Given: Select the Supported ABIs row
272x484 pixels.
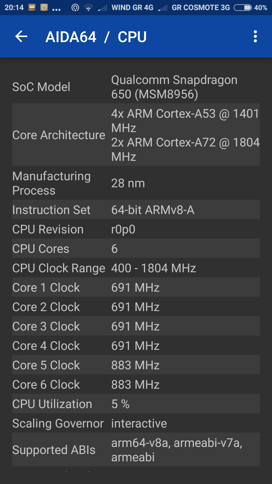Looking at the screenshot, I should [x=136, y=450].
